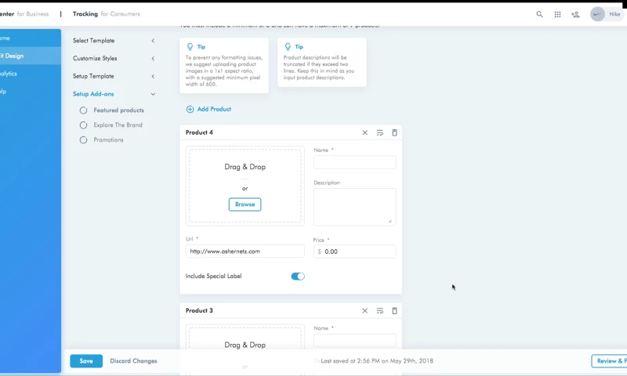The width and height of the screenshot is (627, 376).
Task: Click the Add Product link
Action: [214, 109]
